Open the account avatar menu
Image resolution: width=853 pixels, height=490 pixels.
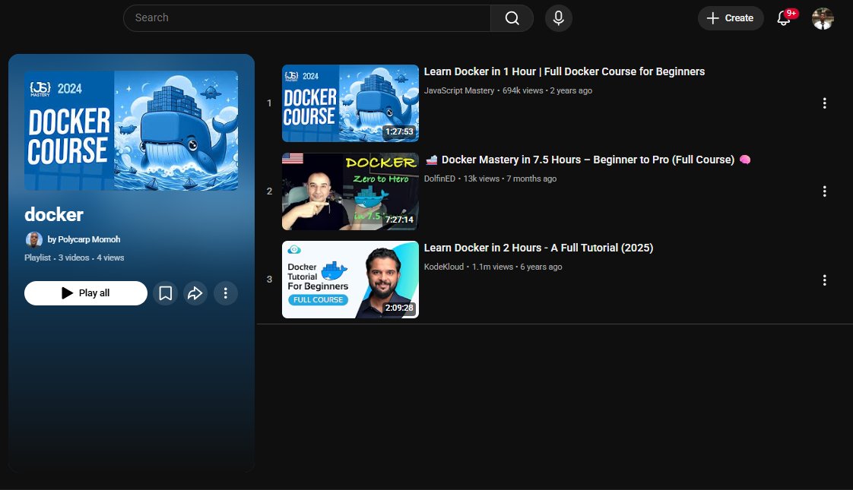pos(823,18)
